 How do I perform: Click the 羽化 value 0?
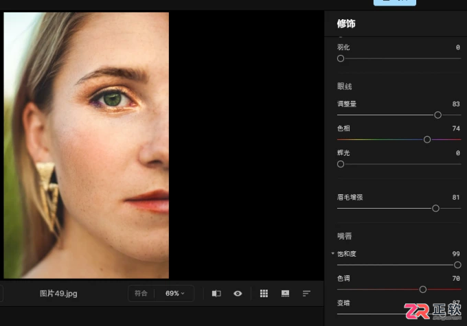pyautogui.click(x=458, y=47)
